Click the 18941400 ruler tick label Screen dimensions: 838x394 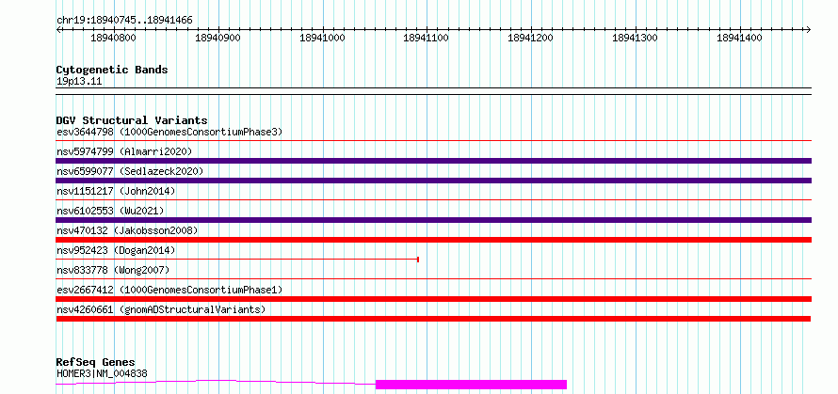739,38
